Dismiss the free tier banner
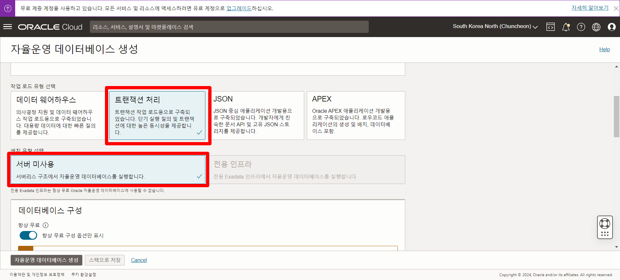The height and width of the screenshot is (280, 620). 616,9
